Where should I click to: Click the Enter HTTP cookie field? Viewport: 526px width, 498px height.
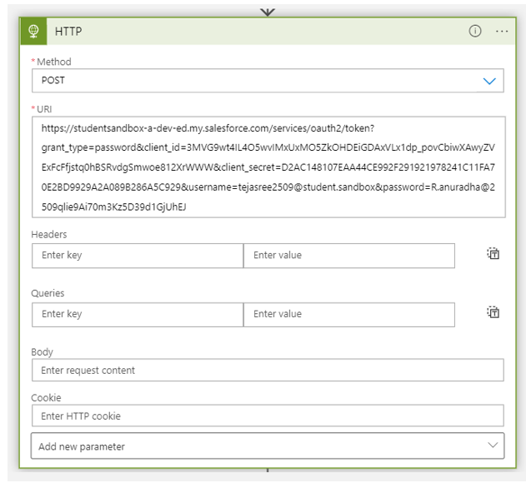click(268, 416)
